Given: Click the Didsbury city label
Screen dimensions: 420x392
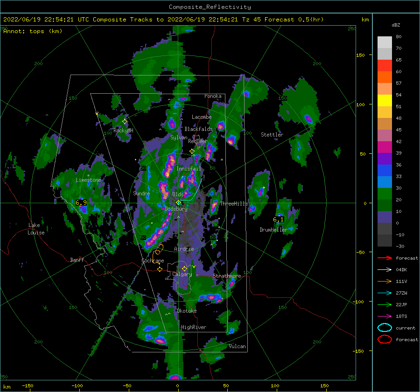Looking at the screenshot, I should [176, 209].
